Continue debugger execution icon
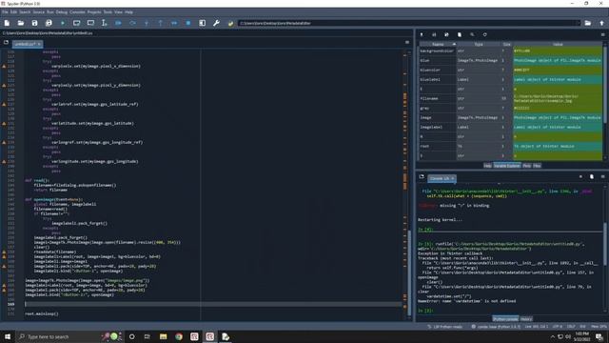This screenshot has width=609, height=343. (x=174, y=23)
